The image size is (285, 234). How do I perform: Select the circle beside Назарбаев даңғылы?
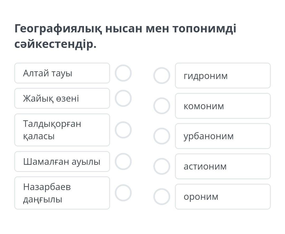123,193
